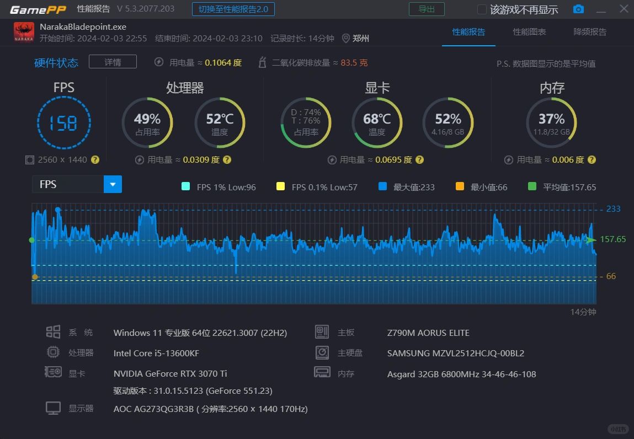Click the GPU power icon beside 0.0695 度
This screenshot has width=634, height=439.
coord(332,160)
